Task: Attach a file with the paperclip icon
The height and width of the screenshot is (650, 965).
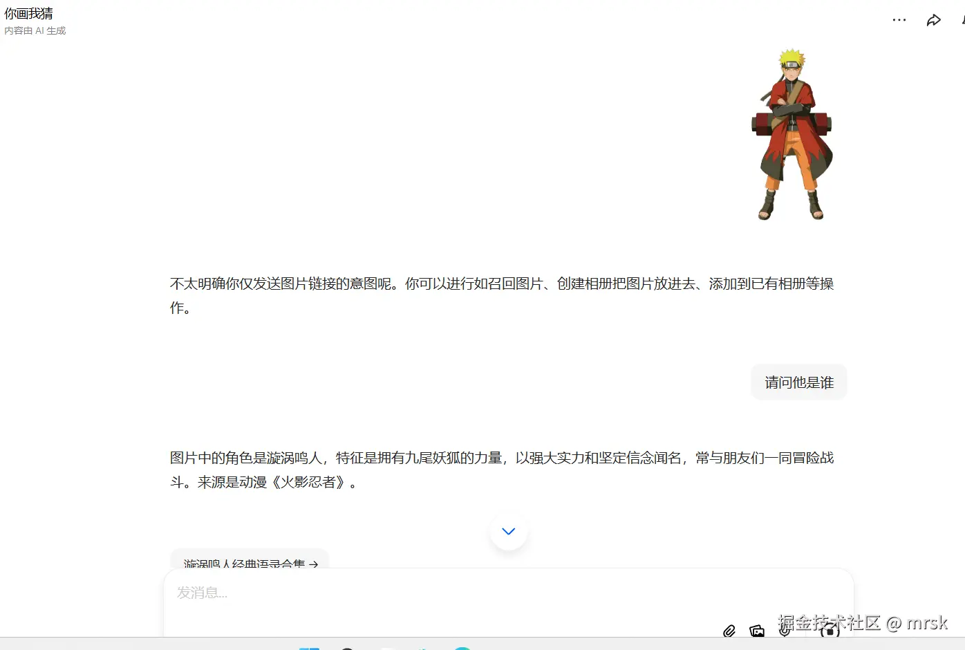Action: [x=729, y=631]
